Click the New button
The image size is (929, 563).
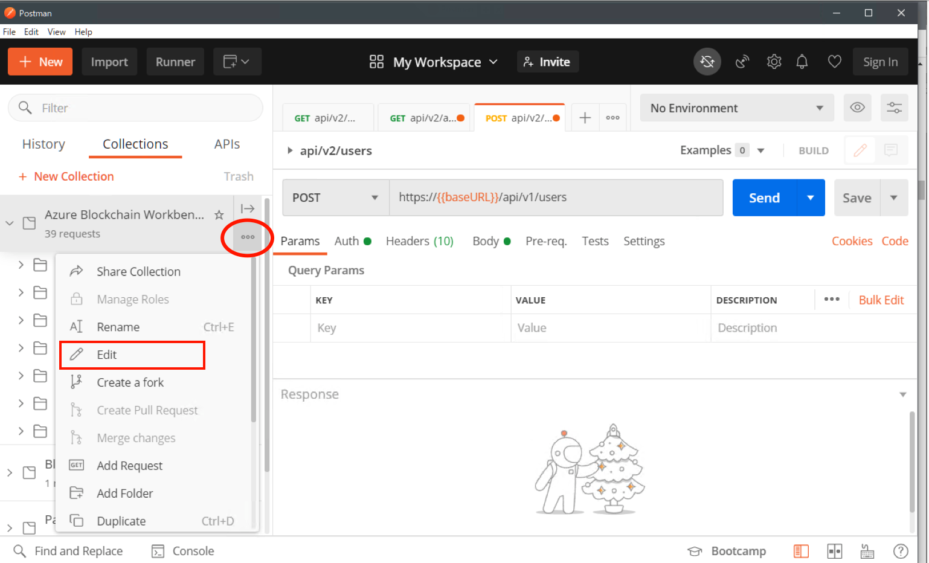pyautogui.click(x=40, y=62)
